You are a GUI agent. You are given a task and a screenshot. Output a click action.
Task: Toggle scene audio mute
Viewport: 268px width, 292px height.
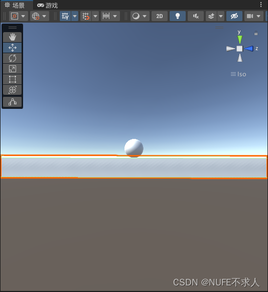196,16
